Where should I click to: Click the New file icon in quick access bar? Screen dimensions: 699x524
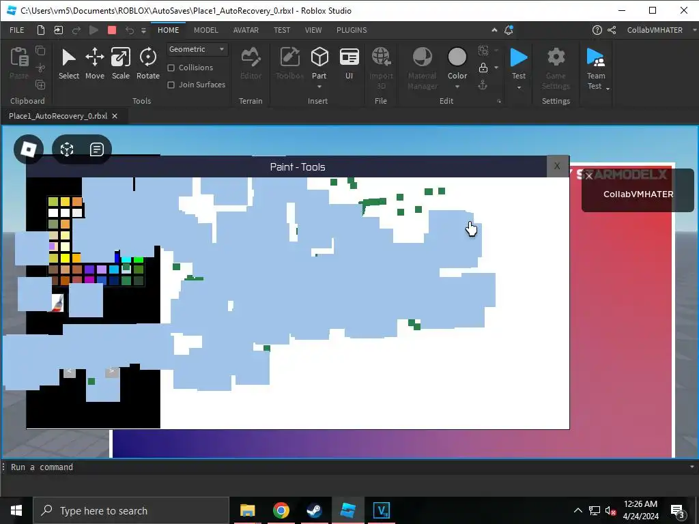[40, 30]
